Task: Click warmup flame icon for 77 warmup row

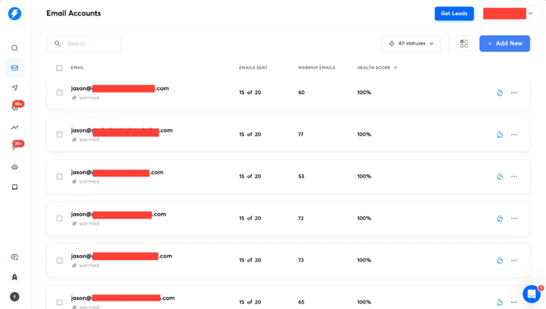Action: [500, 135]
